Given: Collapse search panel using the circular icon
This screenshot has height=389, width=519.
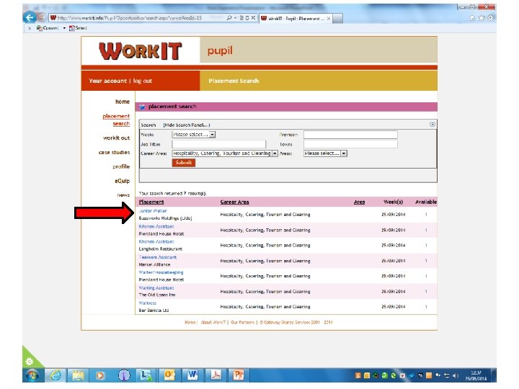Looking at the screenshot, I should coord(432,124).
